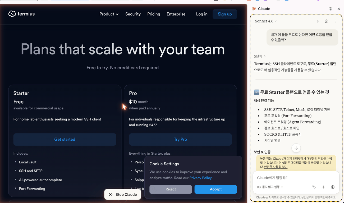344x203 pixels.
Task: Reject cookies in Cookie Settings
Action: coord(171,189)
